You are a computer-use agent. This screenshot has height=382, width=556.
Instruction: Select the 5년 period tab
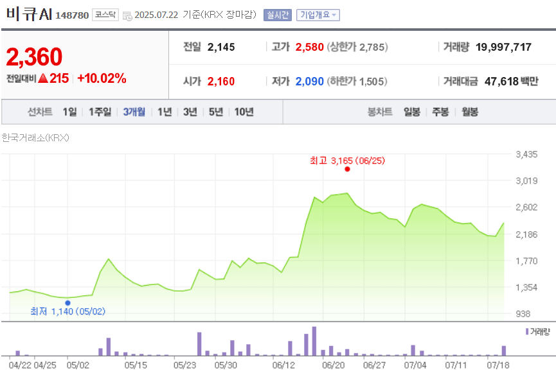215,112
